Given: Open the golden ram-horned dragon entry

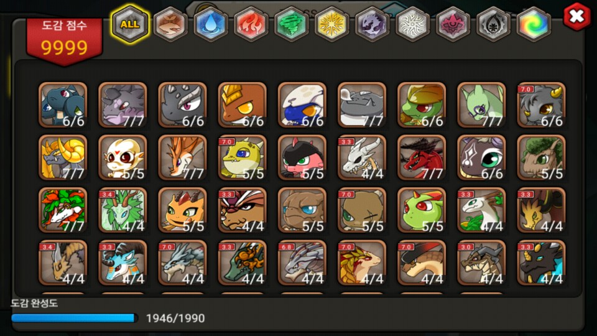Looking at the screenshot, I should [63, 157].
